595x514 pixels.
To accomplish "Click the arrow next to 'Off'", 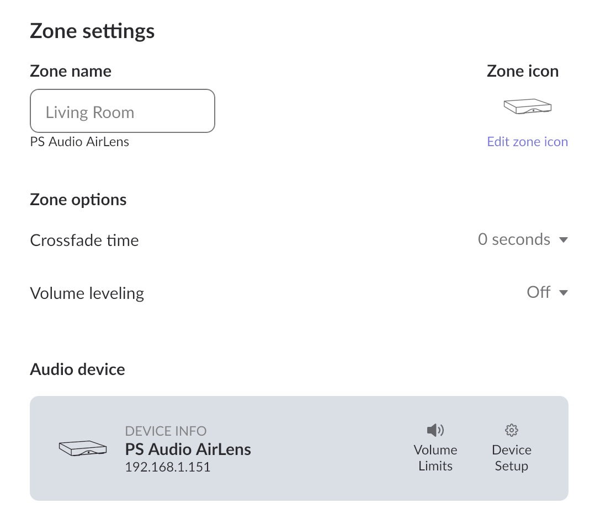I will (564, 293).
